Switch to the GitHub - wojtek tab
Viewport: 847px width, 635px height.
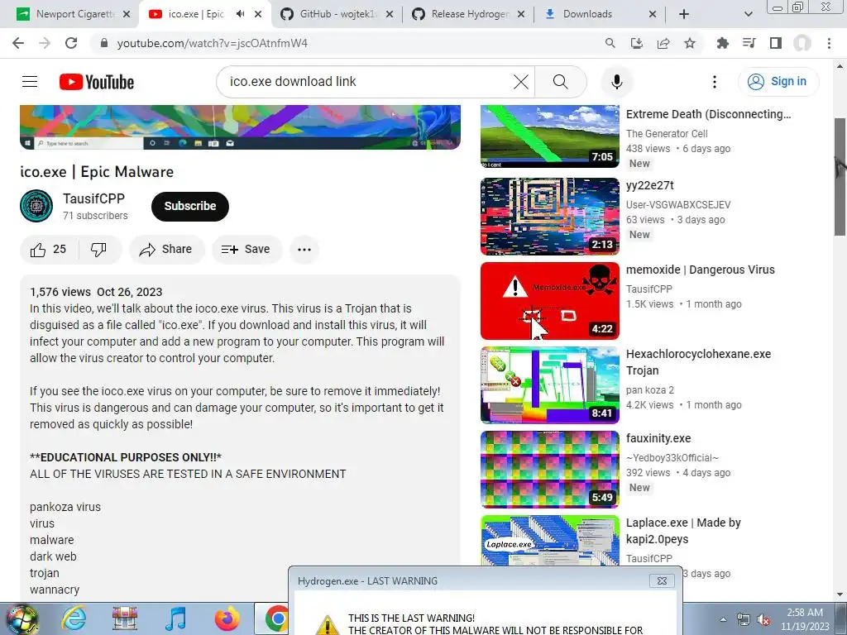337,14
